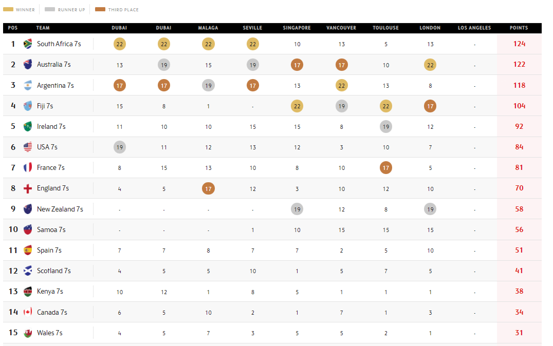
Task: Sort by the Points column header
Action: click(x=519, y=28)
